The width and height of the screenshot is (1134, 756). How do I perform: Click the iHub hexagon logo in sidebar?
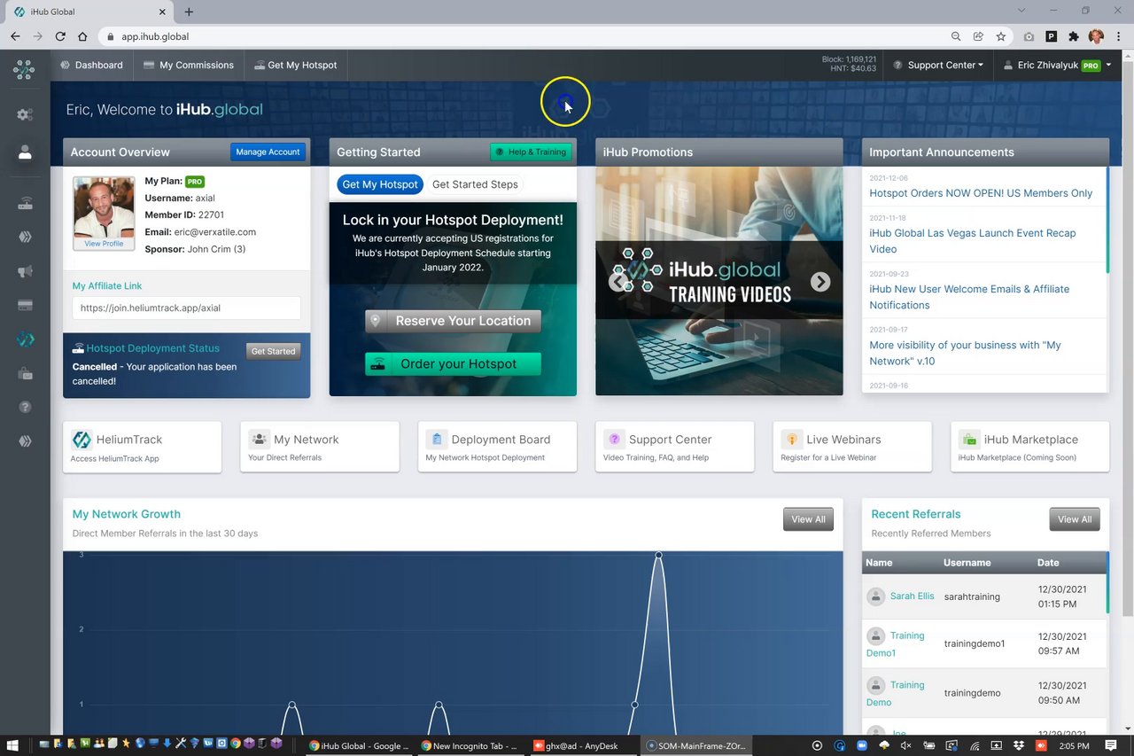[24, 69]
